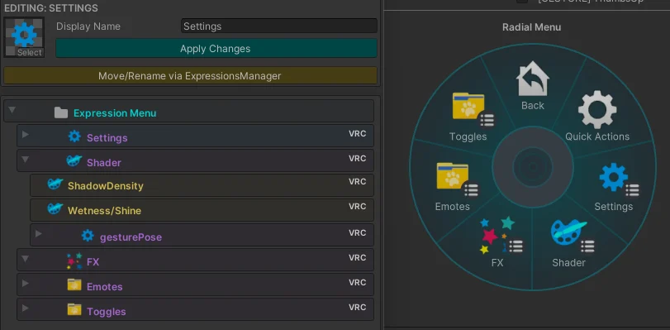Open the Toggles folder in radial menu
This screenshot has width=670, height=330.
coord(468,106)
